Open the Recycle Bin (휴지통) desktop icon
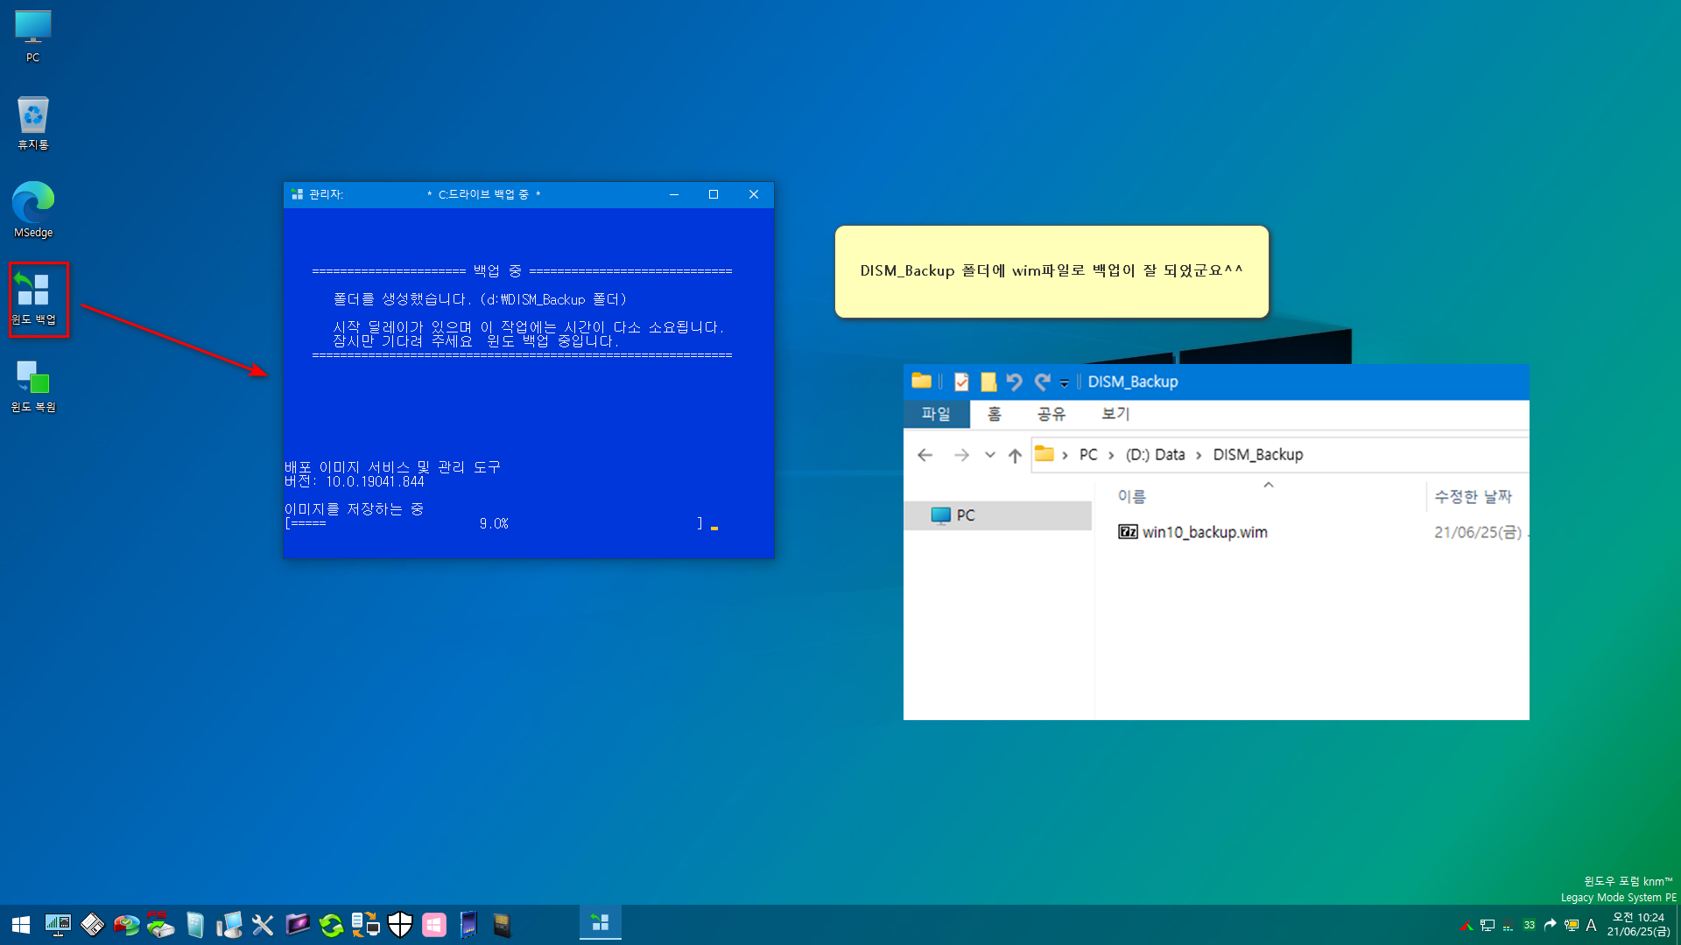Viewport: 1681px width, 945px height. 32,123
